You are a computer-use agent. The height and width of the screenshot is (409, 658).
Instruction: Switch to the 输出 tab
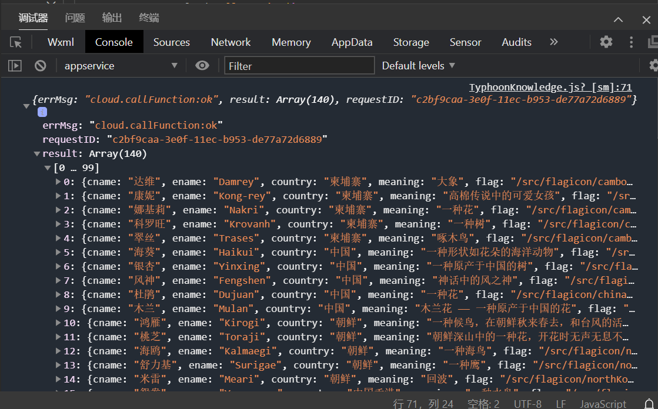click(x=112, y=18)
